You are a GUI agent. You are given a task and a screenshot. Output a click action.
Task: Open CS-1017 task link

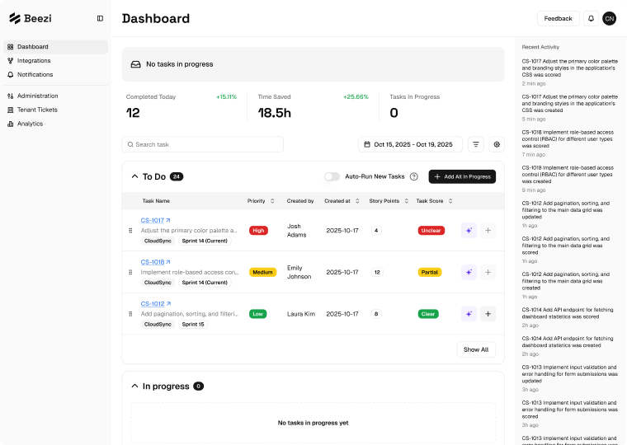coord(156,220)
